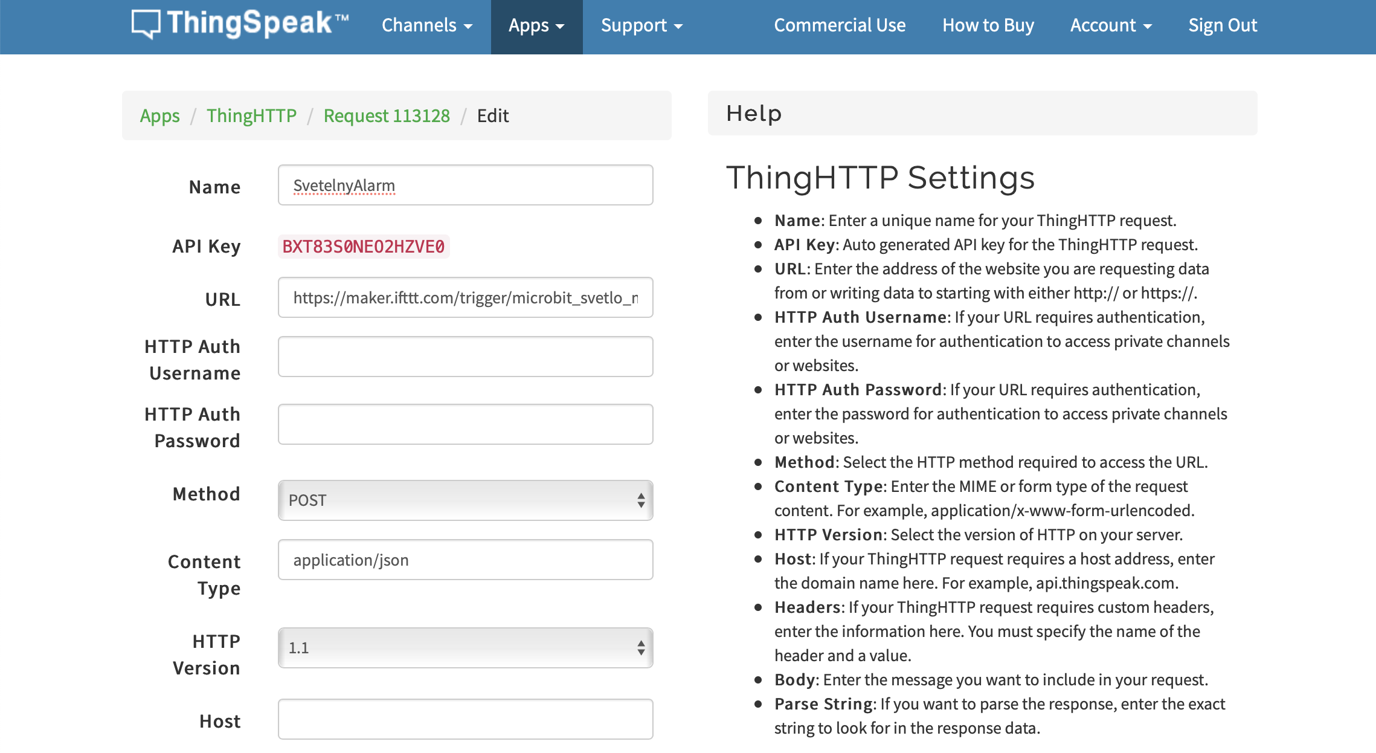1376x753 pixels.
Task: Go to Commercial Use page
Action: [x=840, y=25]
